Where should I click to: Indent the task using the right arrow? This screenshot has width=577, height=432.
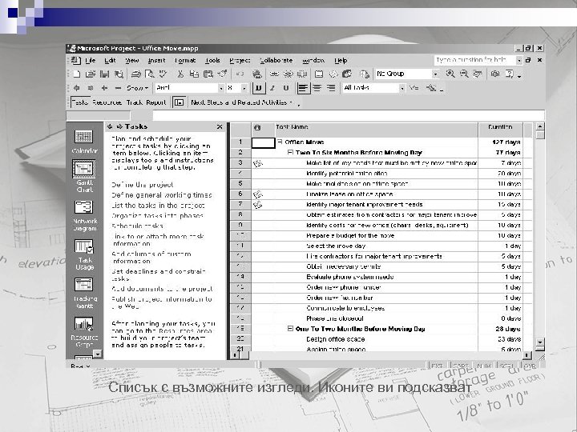tap(91, 88)
